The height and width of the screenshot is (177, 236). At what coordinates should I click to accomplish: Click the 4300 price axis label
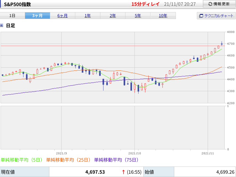[231, 91]
